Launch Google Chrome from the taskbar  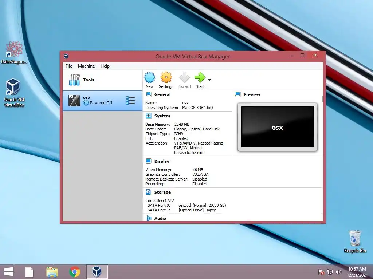tap(74, 272)
